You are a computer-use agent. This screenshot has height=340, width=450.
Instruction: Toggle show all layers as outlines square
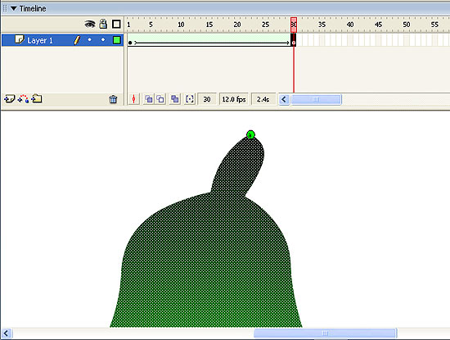tap(116, 24)
